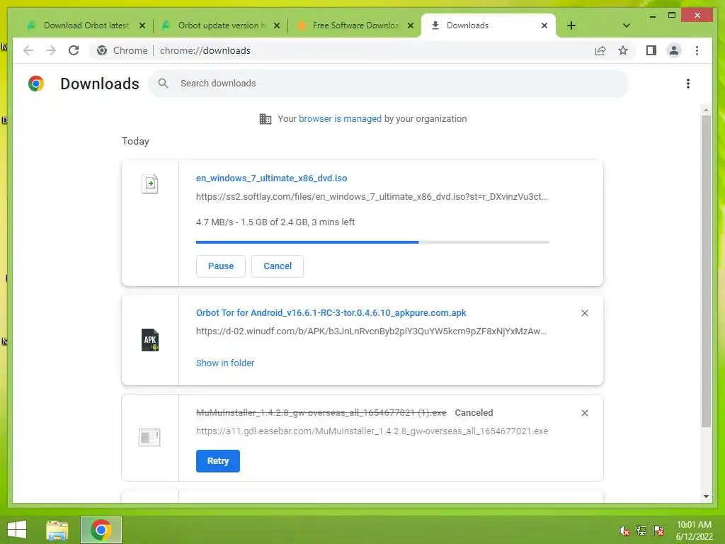The image size is (725, 544).
Task: Open File Explorer from the taskbar
Action: click(57, 530)
